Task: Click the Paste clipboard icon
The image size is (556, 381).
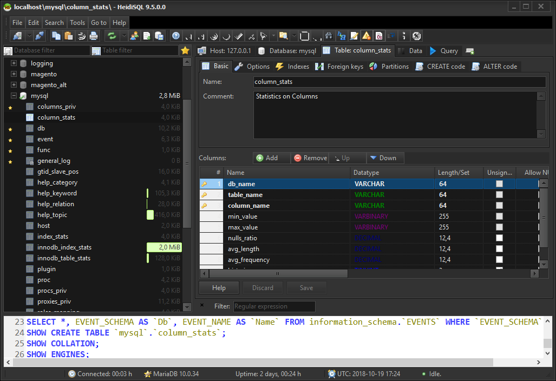Action: click(69, 36)
